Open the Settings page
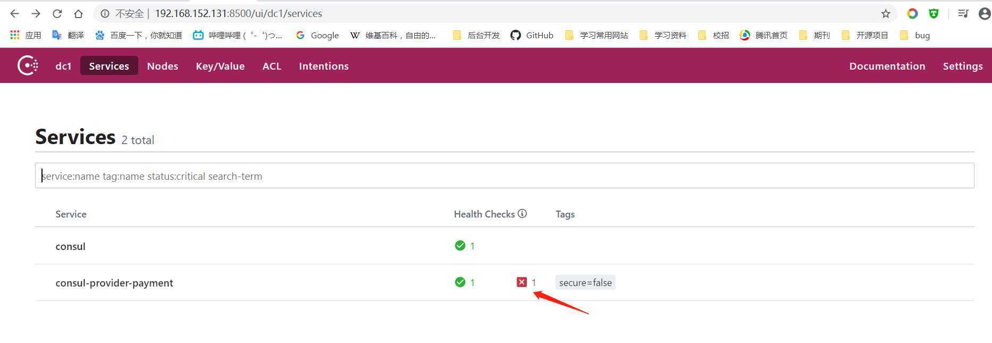 [x=963, y=66]
